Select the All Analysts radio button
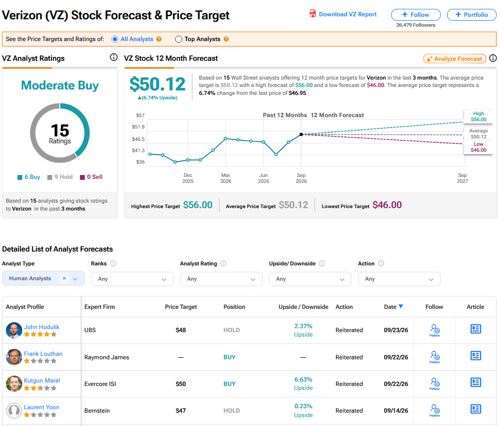This screenshot has height=426, width=502. pyautogui.click(x=115, y=39)
